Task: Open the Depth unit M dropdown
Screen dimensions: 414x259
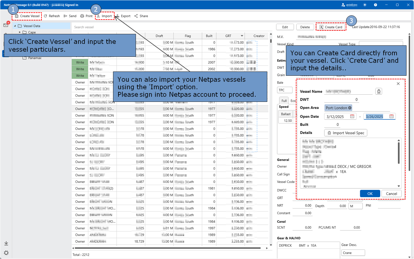Action: coord(355,206)
